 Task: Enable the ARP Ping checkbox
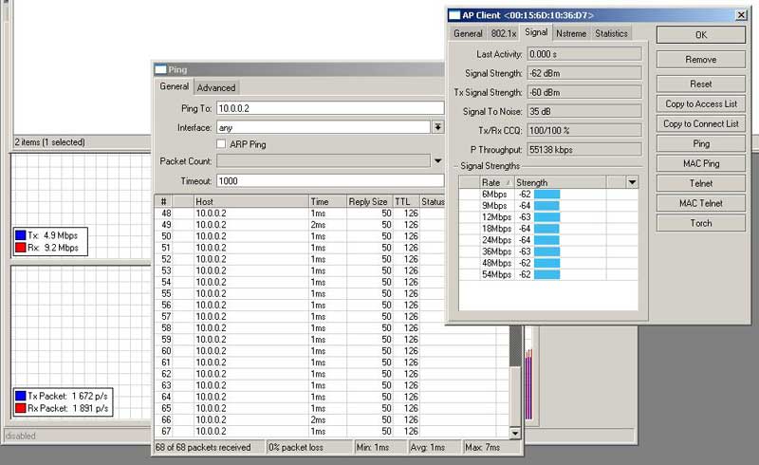tap(221, 144)
